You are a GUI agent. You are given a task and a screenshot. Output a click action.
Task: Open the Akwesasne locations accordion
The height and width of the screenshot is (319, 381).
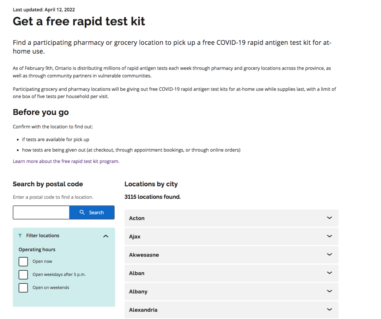click(x=231, y=255)
